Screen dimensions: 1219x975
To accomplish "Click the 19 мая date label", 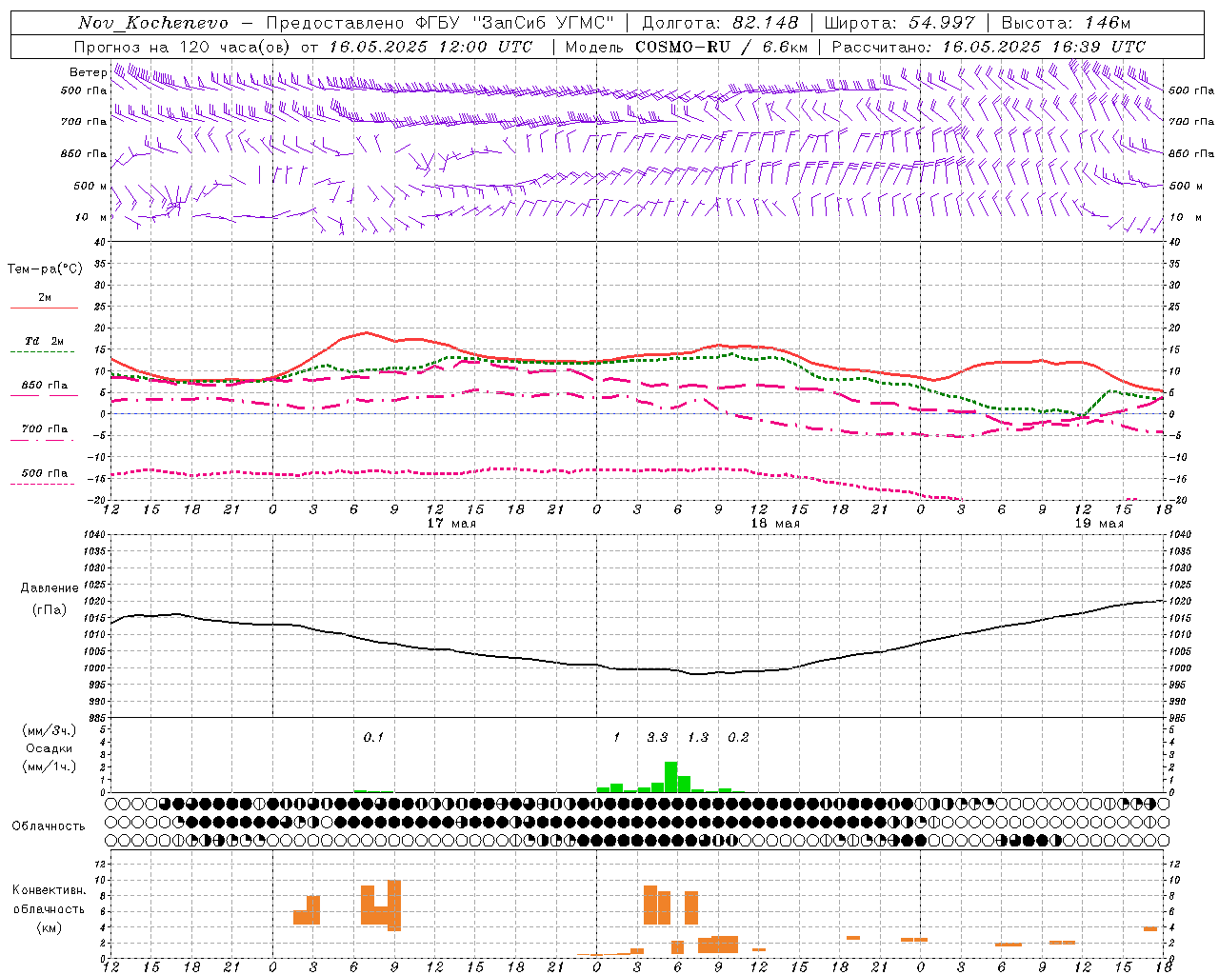I will pyautogui.click(x=1099, y=524).
